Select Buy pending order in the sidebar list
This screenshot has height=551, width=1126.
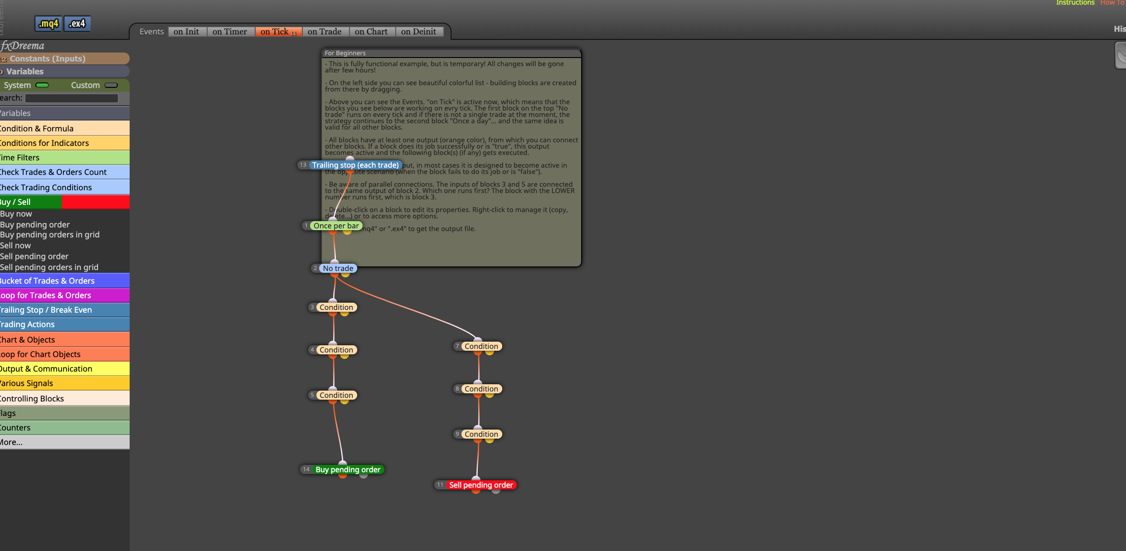point(35,225)
